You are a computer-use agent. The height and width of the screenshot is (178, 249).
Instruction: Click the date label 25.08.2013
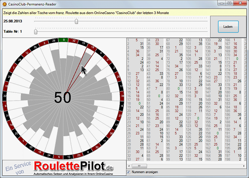click(13, 21)
